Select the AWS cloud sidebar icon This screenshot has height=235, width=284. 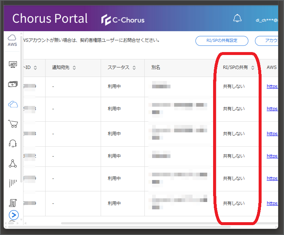[12, 40]
